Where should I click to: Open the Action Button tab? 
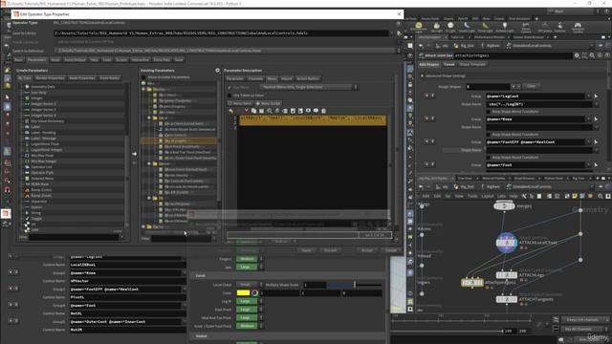click(308, 78)
